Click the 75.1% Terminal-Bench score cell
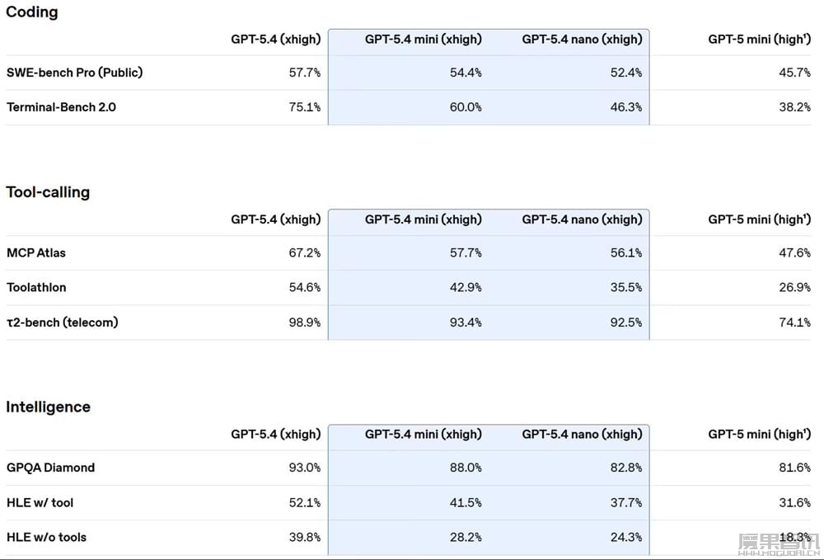 (x=305, y=107)
